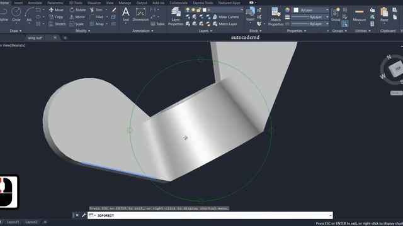Add a new layout tab

point(45,222)
